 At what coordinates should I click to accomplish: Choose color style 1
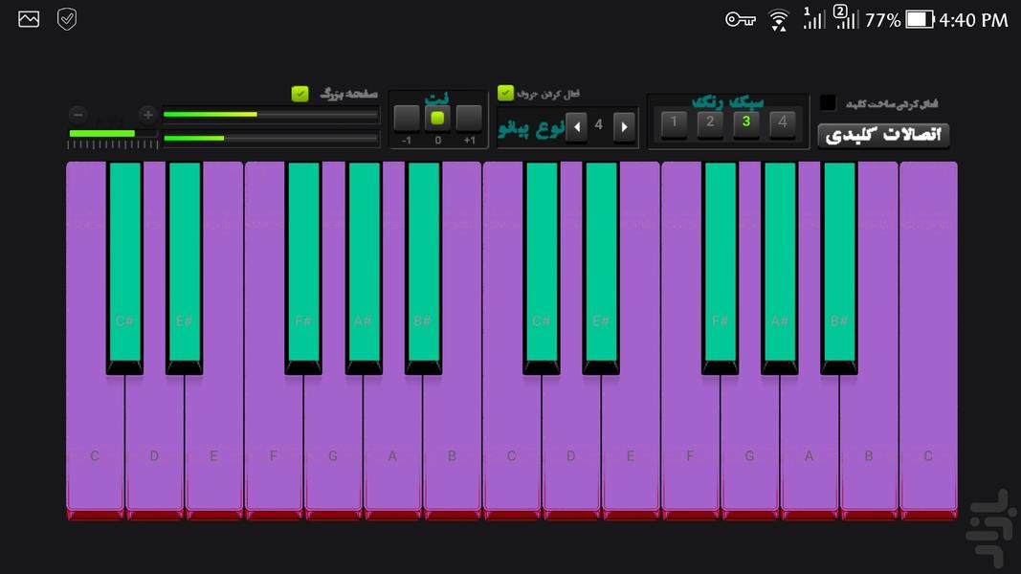(x=674, y=122)
